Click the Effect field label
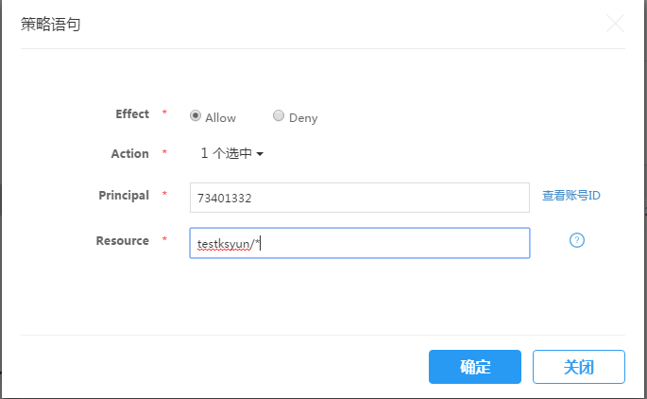The width and height of the screenshot is (647, 399). click(132, 114)
